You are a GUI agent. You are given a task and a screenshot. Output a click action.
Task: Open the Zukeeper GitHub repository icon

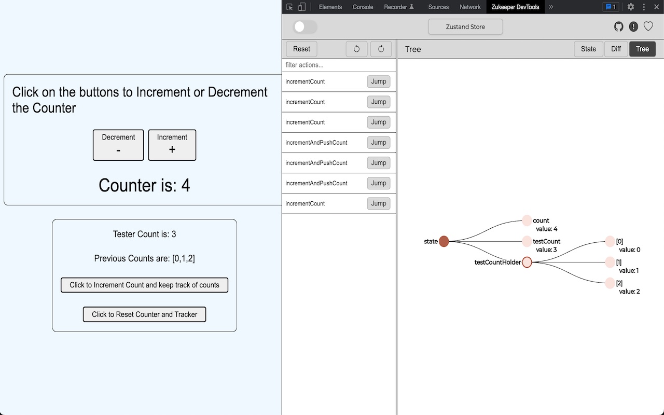[x=618, y=26]
